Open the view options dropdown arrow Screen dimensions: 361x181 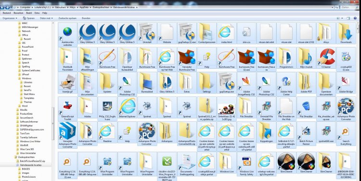pos(343,18)
